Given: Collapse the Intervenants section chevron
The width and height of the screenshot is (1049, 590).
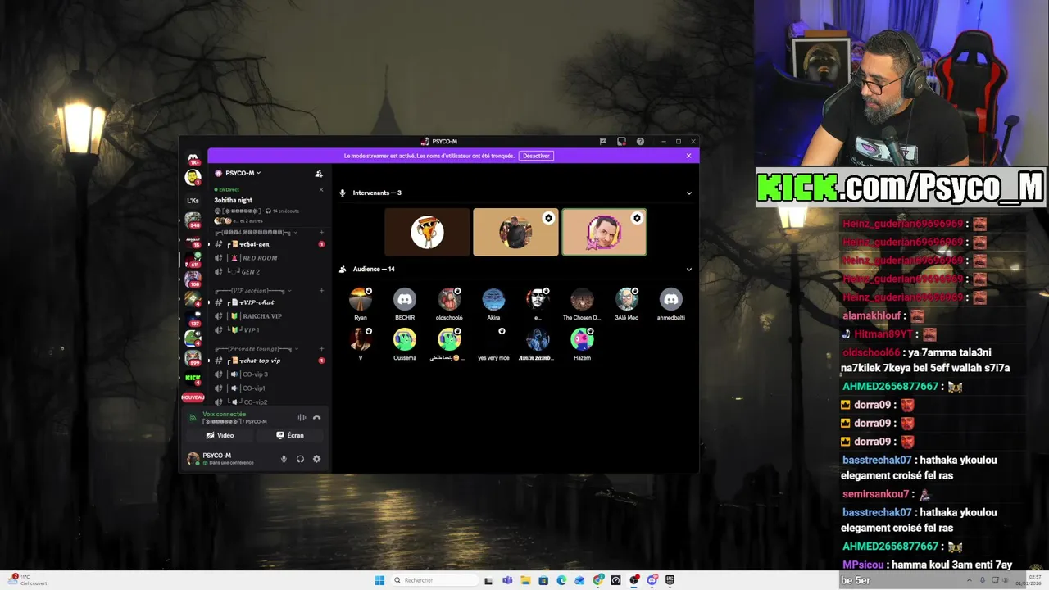Looking at the screenshot, I should tap(688, 193).
